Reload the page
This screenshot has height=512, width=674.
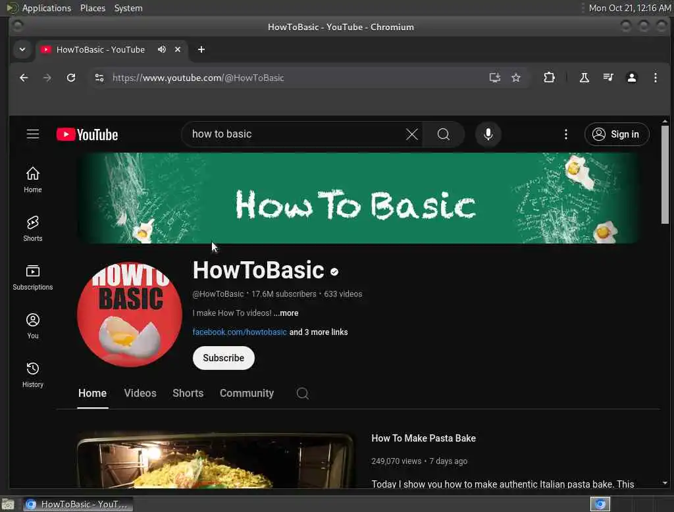pyautogui.click(x=71, y=78)
